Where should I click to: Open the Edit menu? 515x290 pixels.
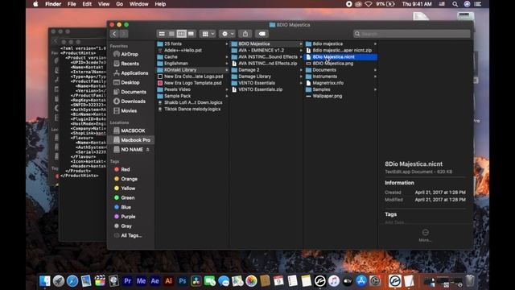click(87, 4)
